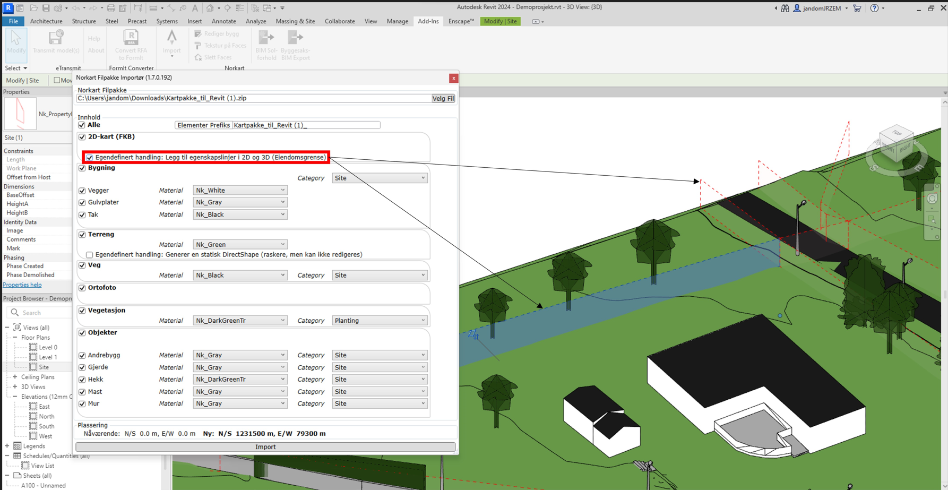The height and width of the screenshot is (490, 948).
Task: Toggle the Terreng checkbox
Action: [x=82, y=234]
